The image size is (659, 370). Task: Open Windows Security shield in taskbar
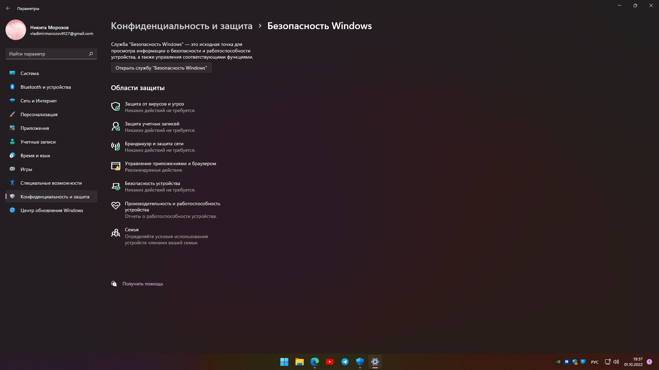click(360, 362)
